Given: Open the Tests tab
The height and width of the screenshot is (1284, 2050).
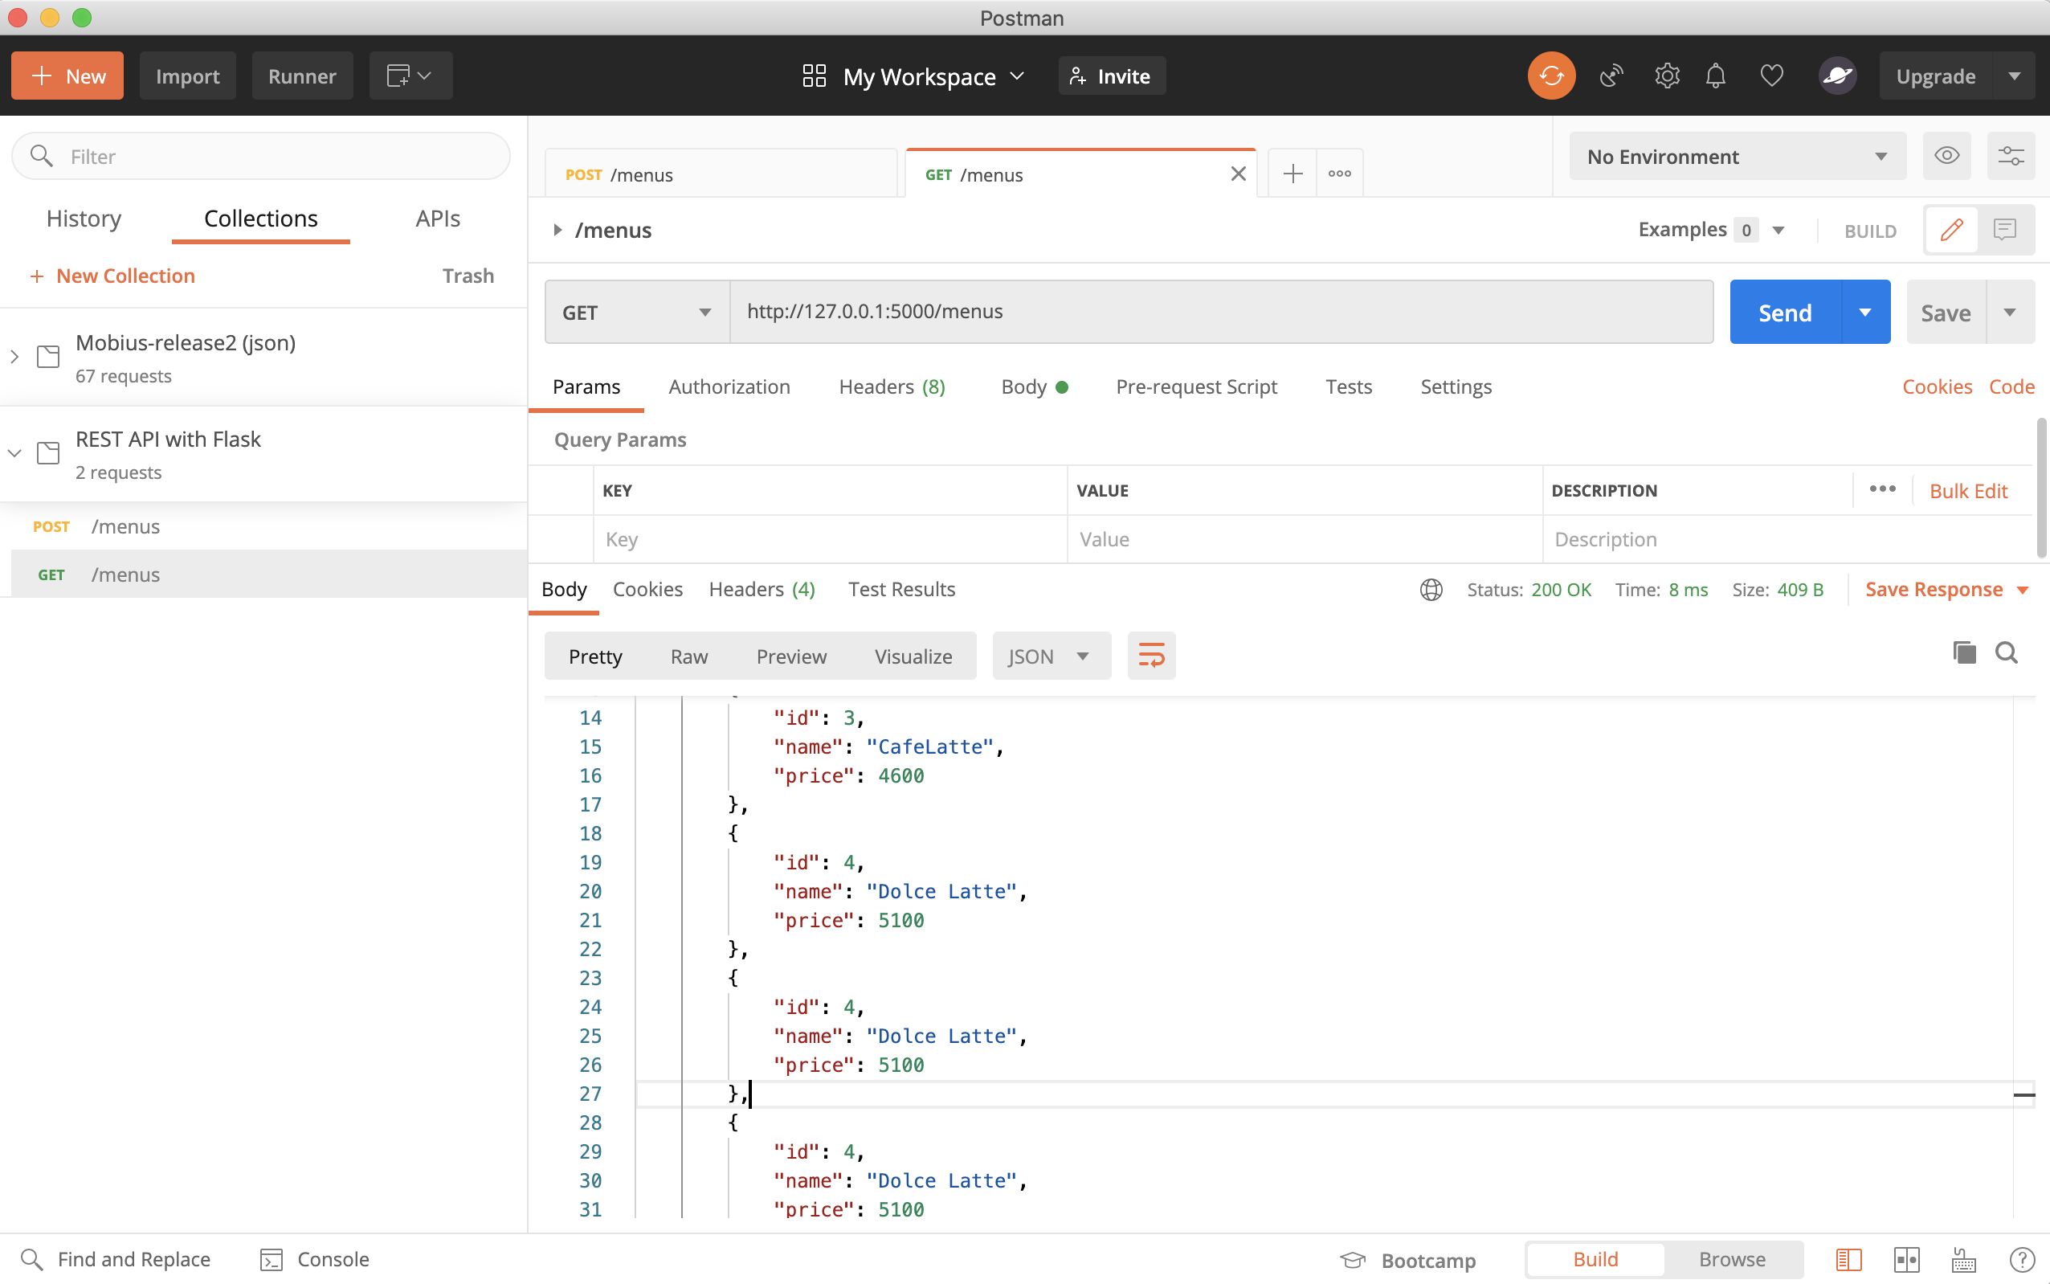Looking at the screenshot, I should coord(1348,386).
